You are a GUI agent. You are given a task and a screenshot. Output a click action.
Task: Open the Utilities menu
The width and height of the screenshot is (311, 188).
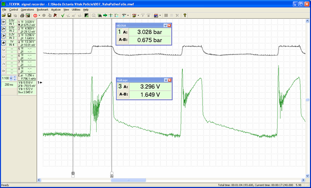(76, 9)
